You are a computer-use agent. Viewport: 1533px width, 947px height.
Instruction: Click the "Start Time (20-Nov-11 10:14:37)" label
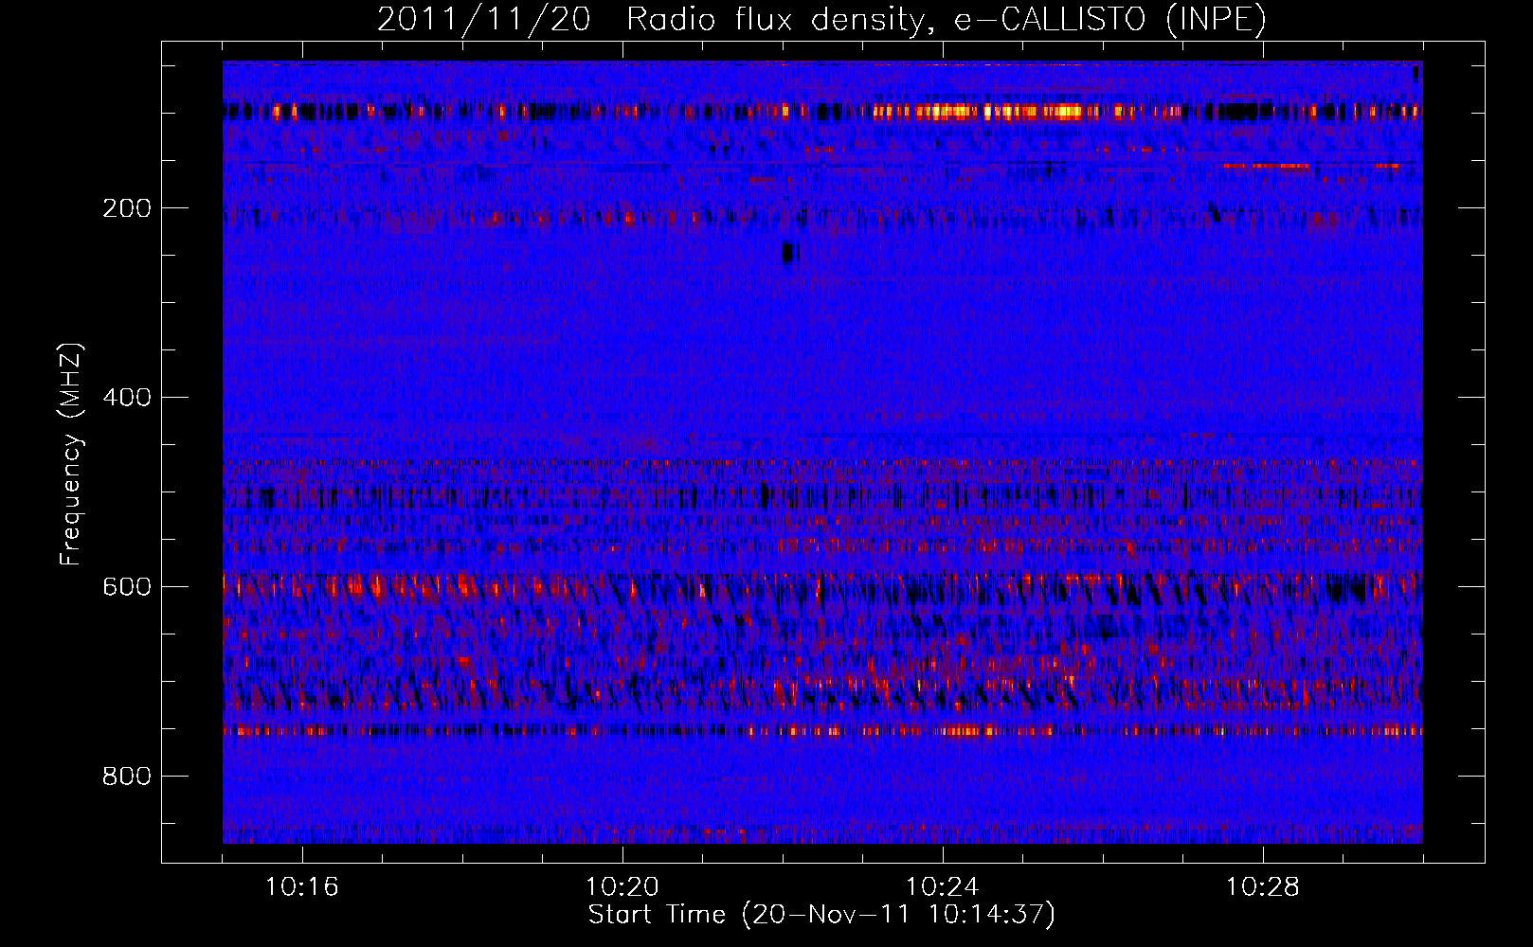click(x=821, y=915)
